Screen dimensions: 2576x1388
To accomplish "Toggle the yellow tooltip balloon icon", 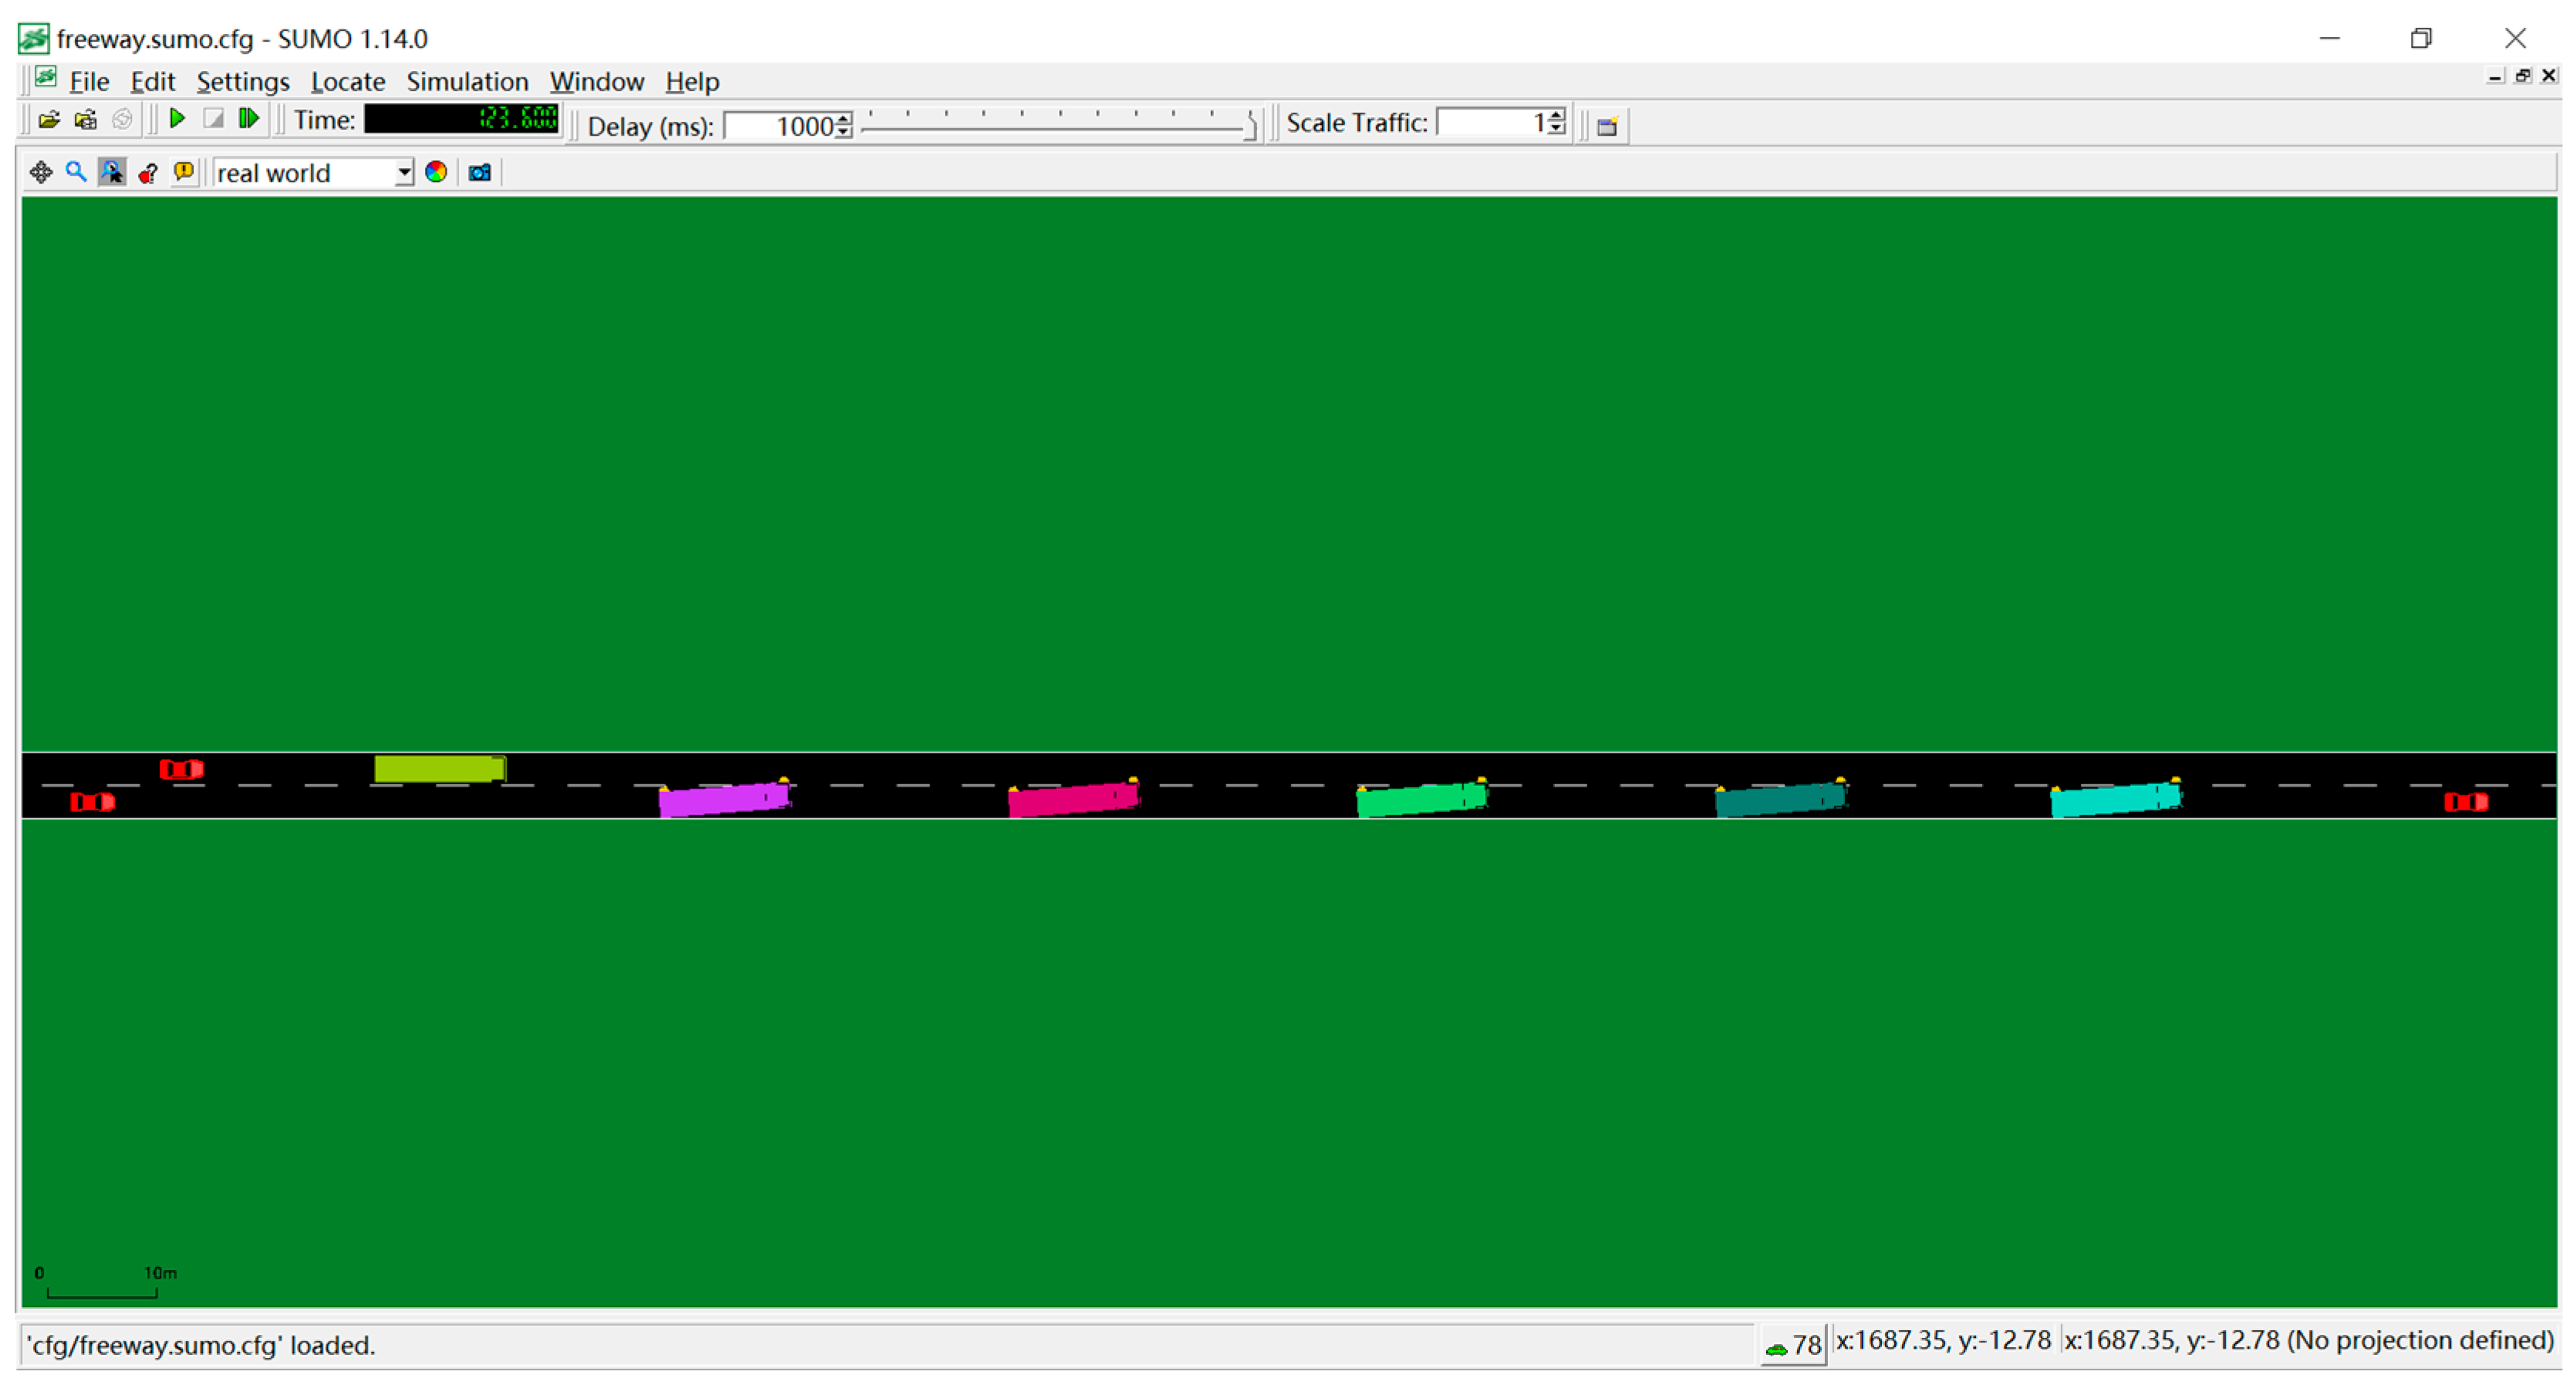I will (184, 173).
